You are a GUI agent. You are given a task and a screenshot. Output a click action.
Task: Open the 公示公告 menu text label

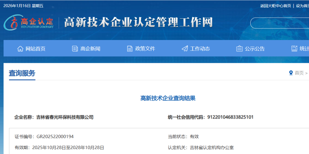(255, 49)
